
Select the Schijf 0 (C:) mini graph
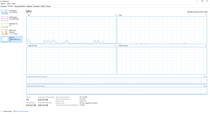(x=5, y=25)
